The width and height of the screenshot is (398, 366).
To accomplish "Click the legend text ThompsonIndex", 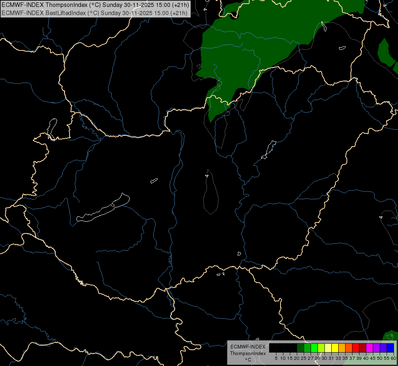I will pos(248,353).
